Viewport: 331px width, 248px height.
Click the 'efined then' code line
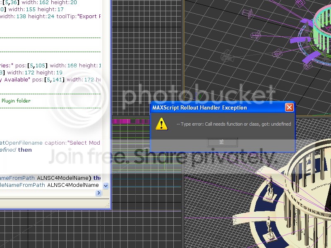[x=16, y=150]
